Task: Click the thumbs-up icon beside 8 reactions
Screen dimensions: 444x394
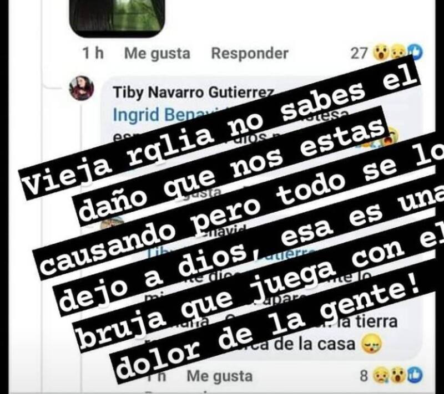Action: [415, 375]
